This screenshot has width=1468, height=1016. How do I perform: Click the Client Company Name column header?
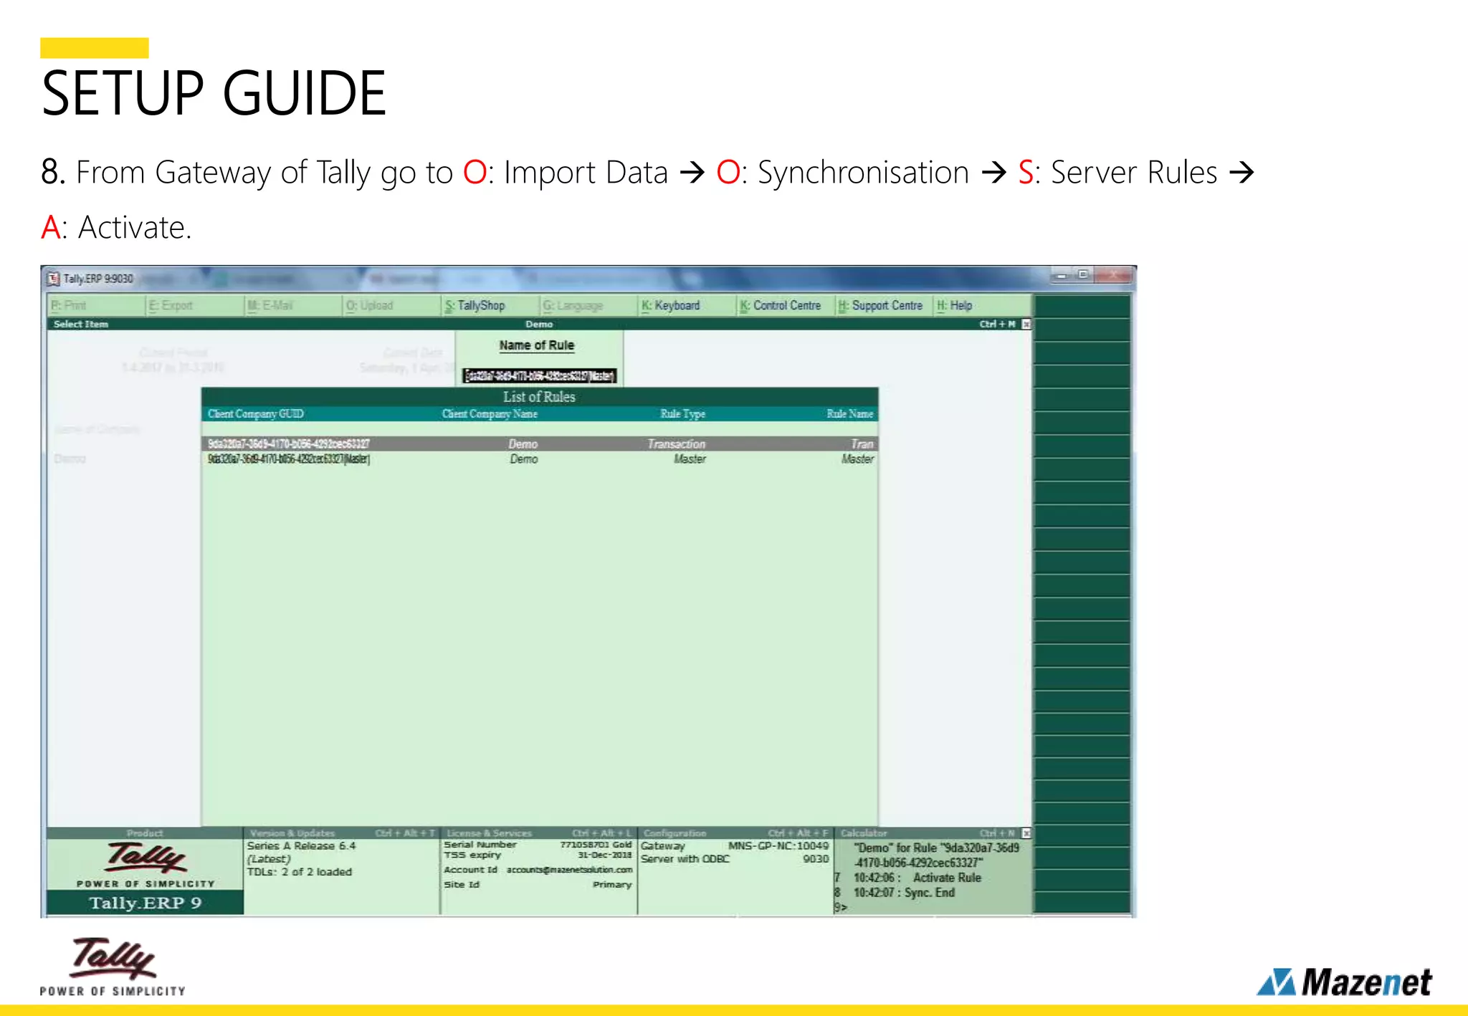[x=490, y=414]
